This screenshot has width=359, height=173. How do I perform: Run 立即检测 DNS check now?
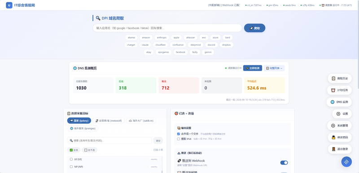click(x=253, y=68)
